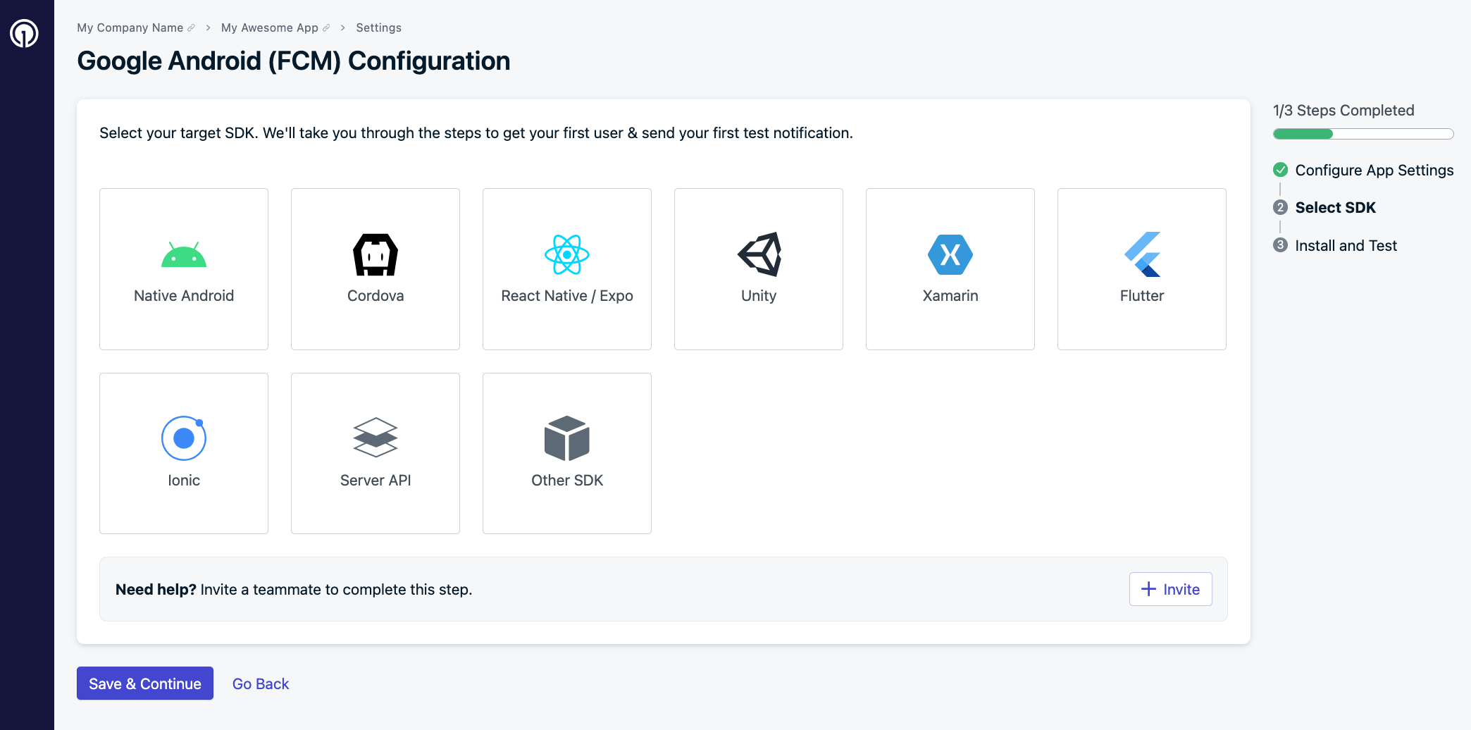Select the Native Android SDK icon
Viewport: 1471px width, 730px height.
(184, 255)
